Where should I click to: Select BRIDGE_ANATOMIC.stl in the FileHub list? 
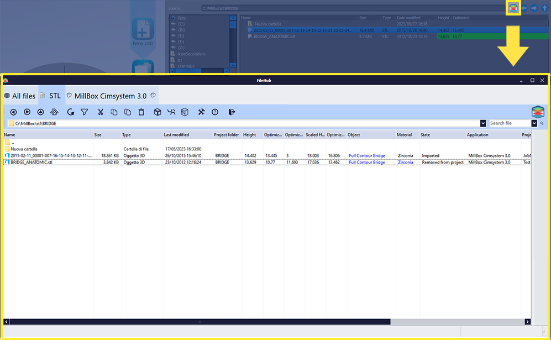coord(32,163)
